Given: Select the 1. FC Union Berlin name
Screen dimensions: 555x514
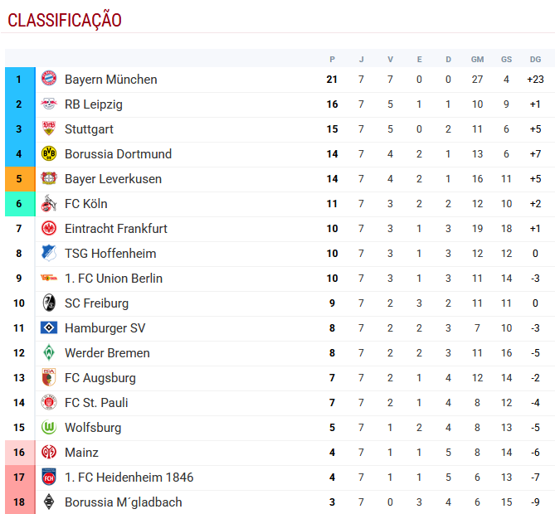Looking at the screenshot, I should pyautogui.click(x=114, y=279).
